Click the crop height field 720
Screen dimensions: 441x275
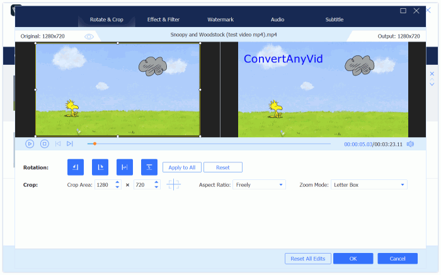point(144,184)
